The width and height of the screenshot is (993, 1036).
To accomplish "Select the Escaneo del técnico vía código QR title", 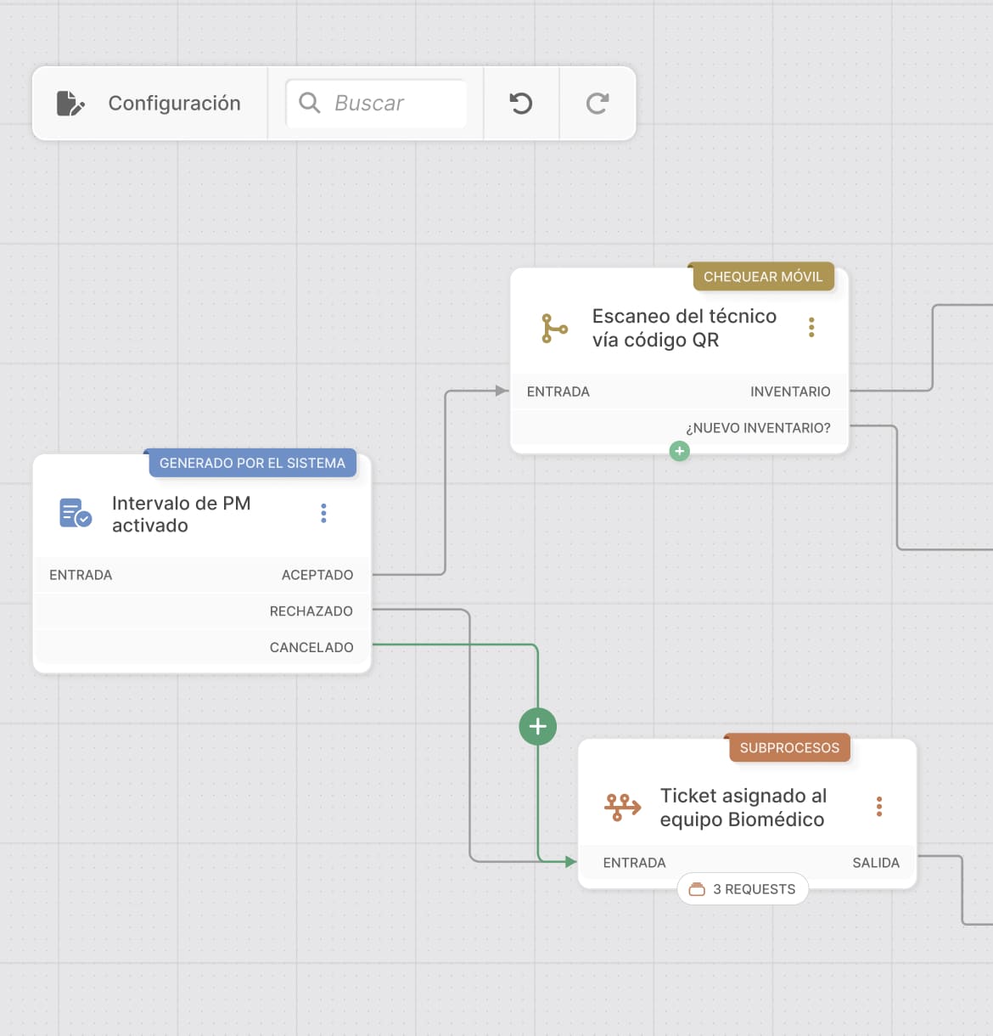I will [684, 328].
